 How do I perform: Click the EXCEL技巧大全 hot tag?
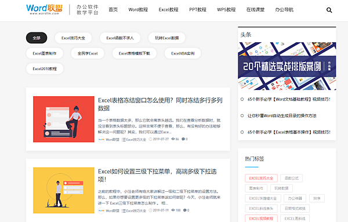[x=261, y=178]
